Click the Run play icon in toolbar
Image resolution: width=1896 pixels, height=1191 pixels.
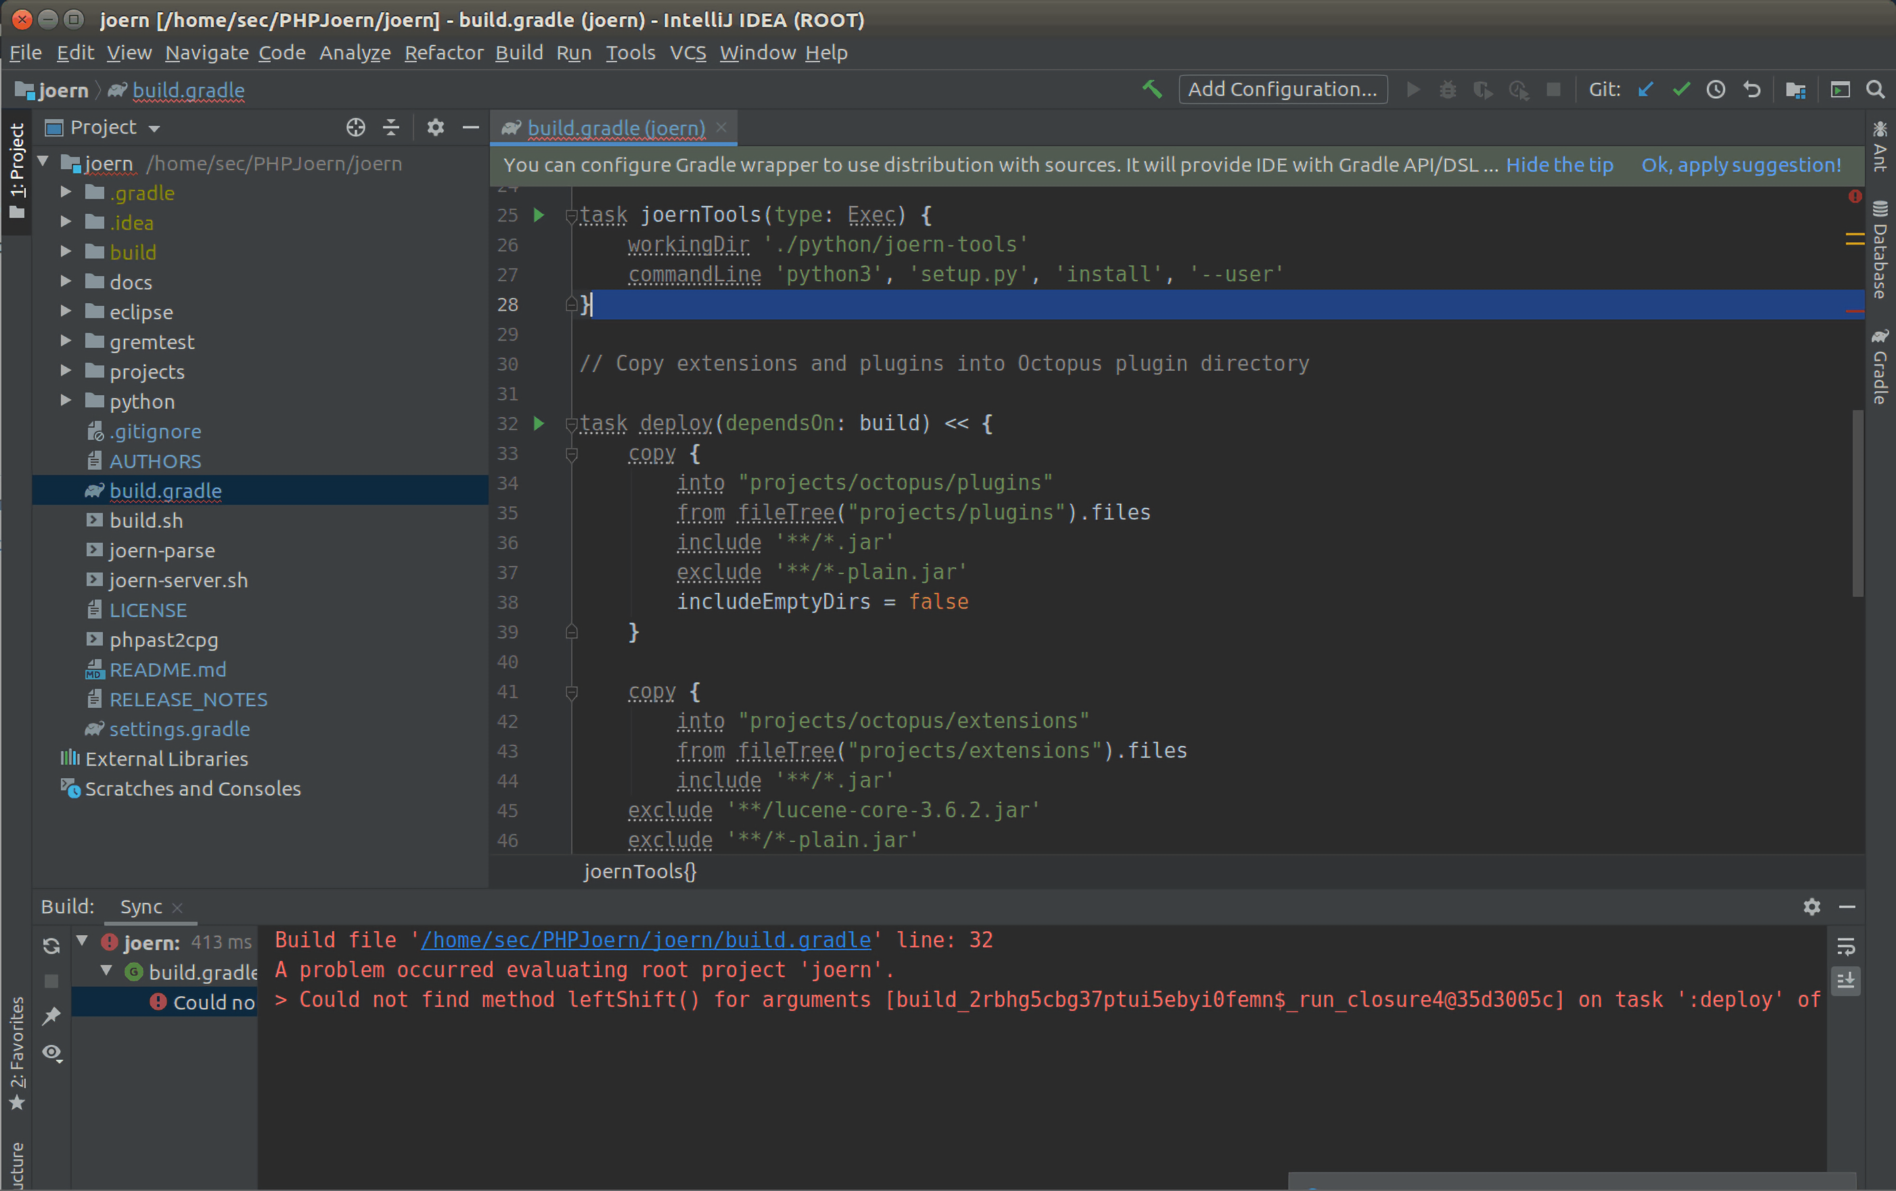(1414, 90)
